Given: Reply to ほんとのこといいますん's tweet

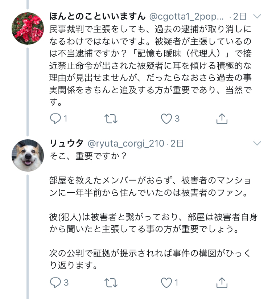Looking at the screenshot, I should click(55, 119).
